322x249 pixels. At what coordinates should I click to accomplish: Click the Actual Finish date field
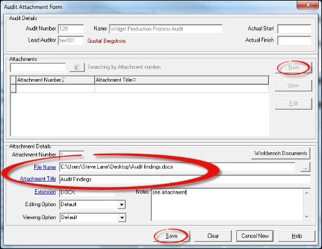294,41
